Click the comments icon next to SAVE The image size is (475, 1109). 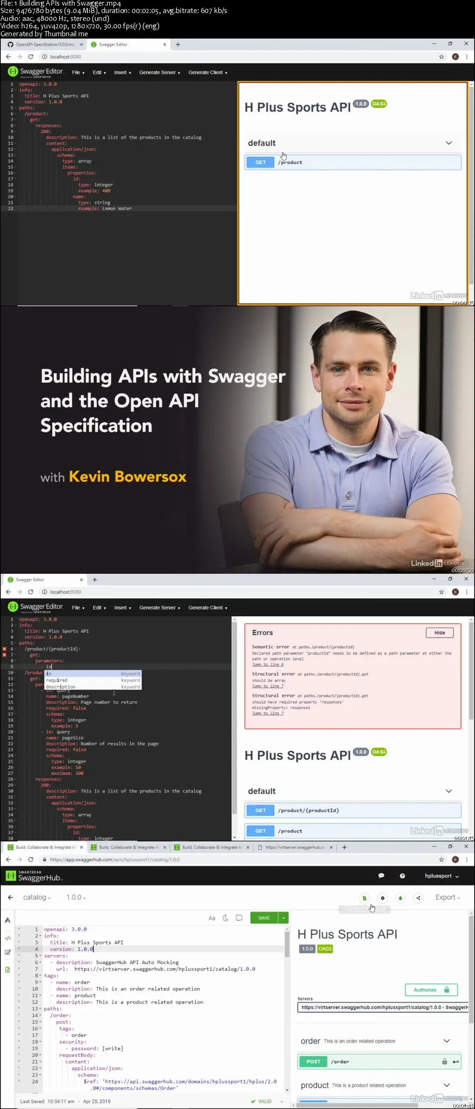(x=239, y=918)
